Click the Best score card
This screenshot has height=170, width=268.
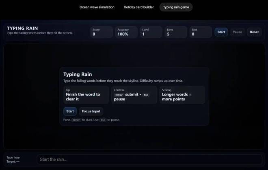pos(201,32)
